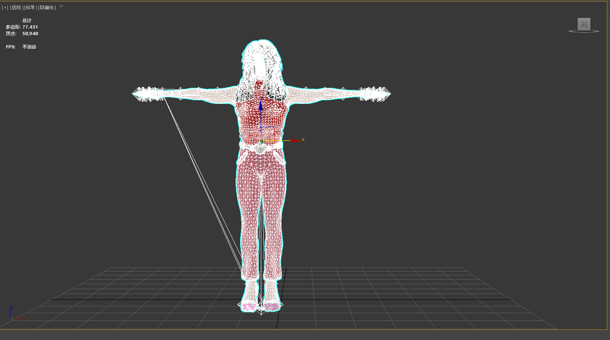
Task: Open the [+] general viewport menu
Action: coord(5,8)
